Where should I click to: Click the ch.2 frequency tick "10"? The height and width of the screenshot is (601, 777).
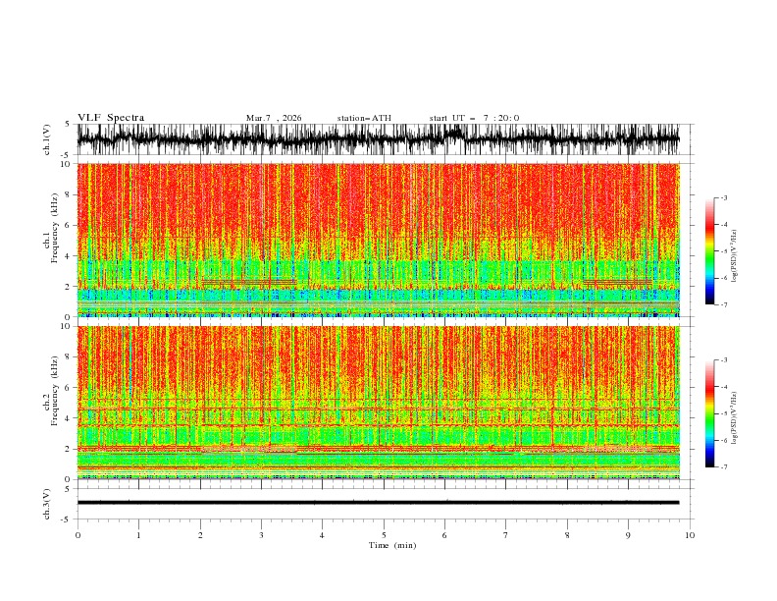pyautogui.click(x=66, y=326)
